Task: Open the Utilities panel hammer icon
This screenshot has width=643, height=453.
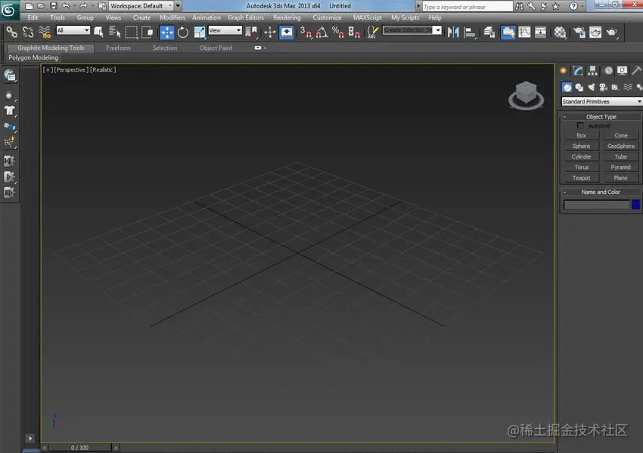Action: coord(636,70)
